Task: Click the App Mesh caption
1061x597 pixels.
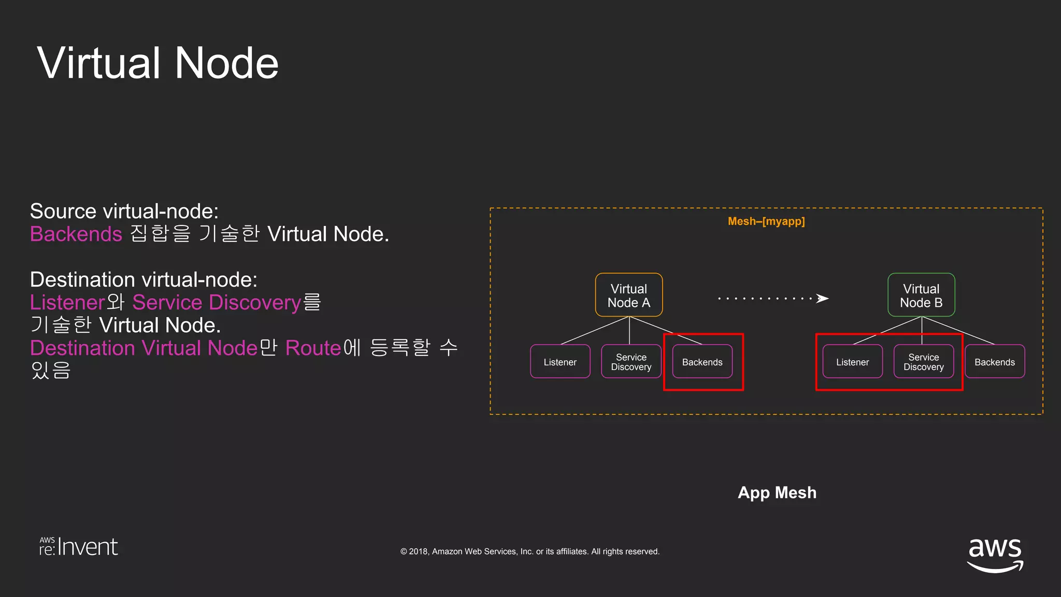Action: (777, 492)
